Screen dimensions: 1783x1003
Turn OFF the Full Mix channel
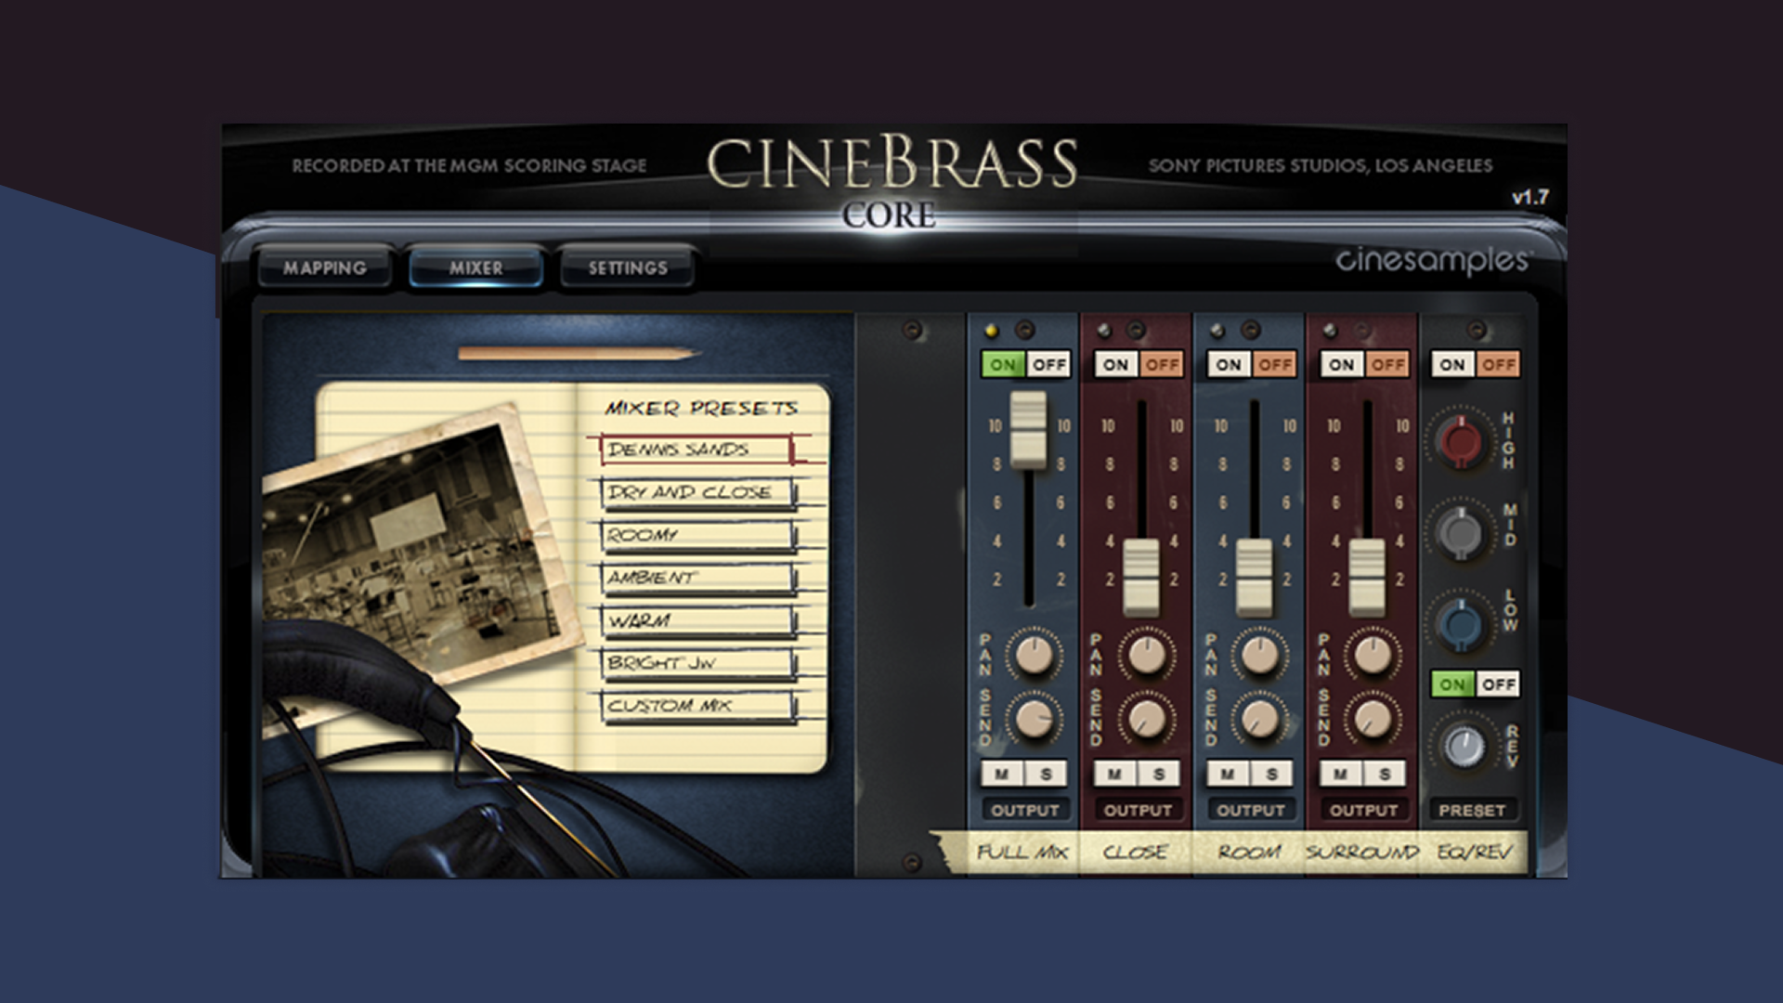coord(1048,365)
